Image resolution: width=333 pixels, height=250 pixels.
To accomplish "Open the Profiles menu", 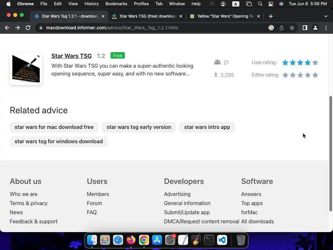I will (141, 4).
